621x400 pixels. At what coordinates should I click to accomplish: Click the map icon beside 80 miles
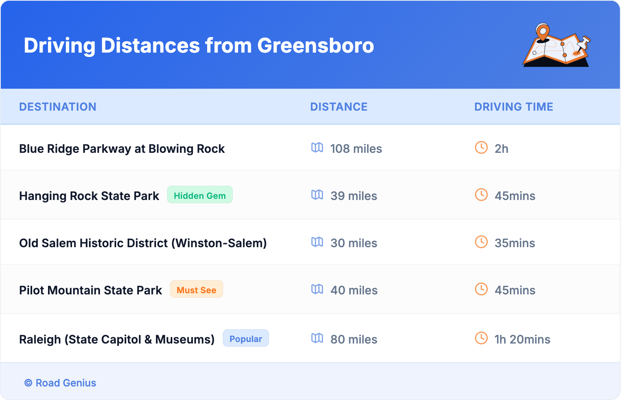[x=317, y=338]
